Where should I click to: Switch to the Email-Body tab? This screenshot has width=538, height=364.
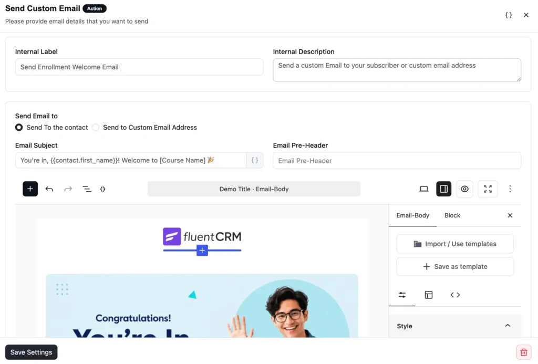pos(413,215)
